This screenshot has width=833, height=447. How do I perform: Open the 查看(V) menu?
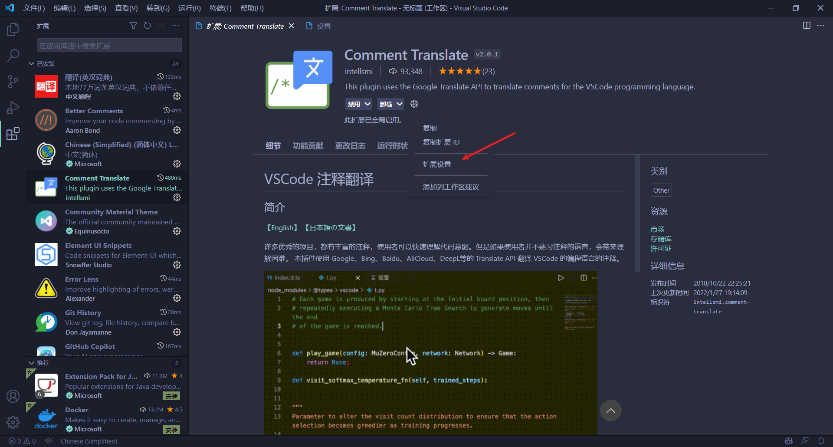coord(126,8)
